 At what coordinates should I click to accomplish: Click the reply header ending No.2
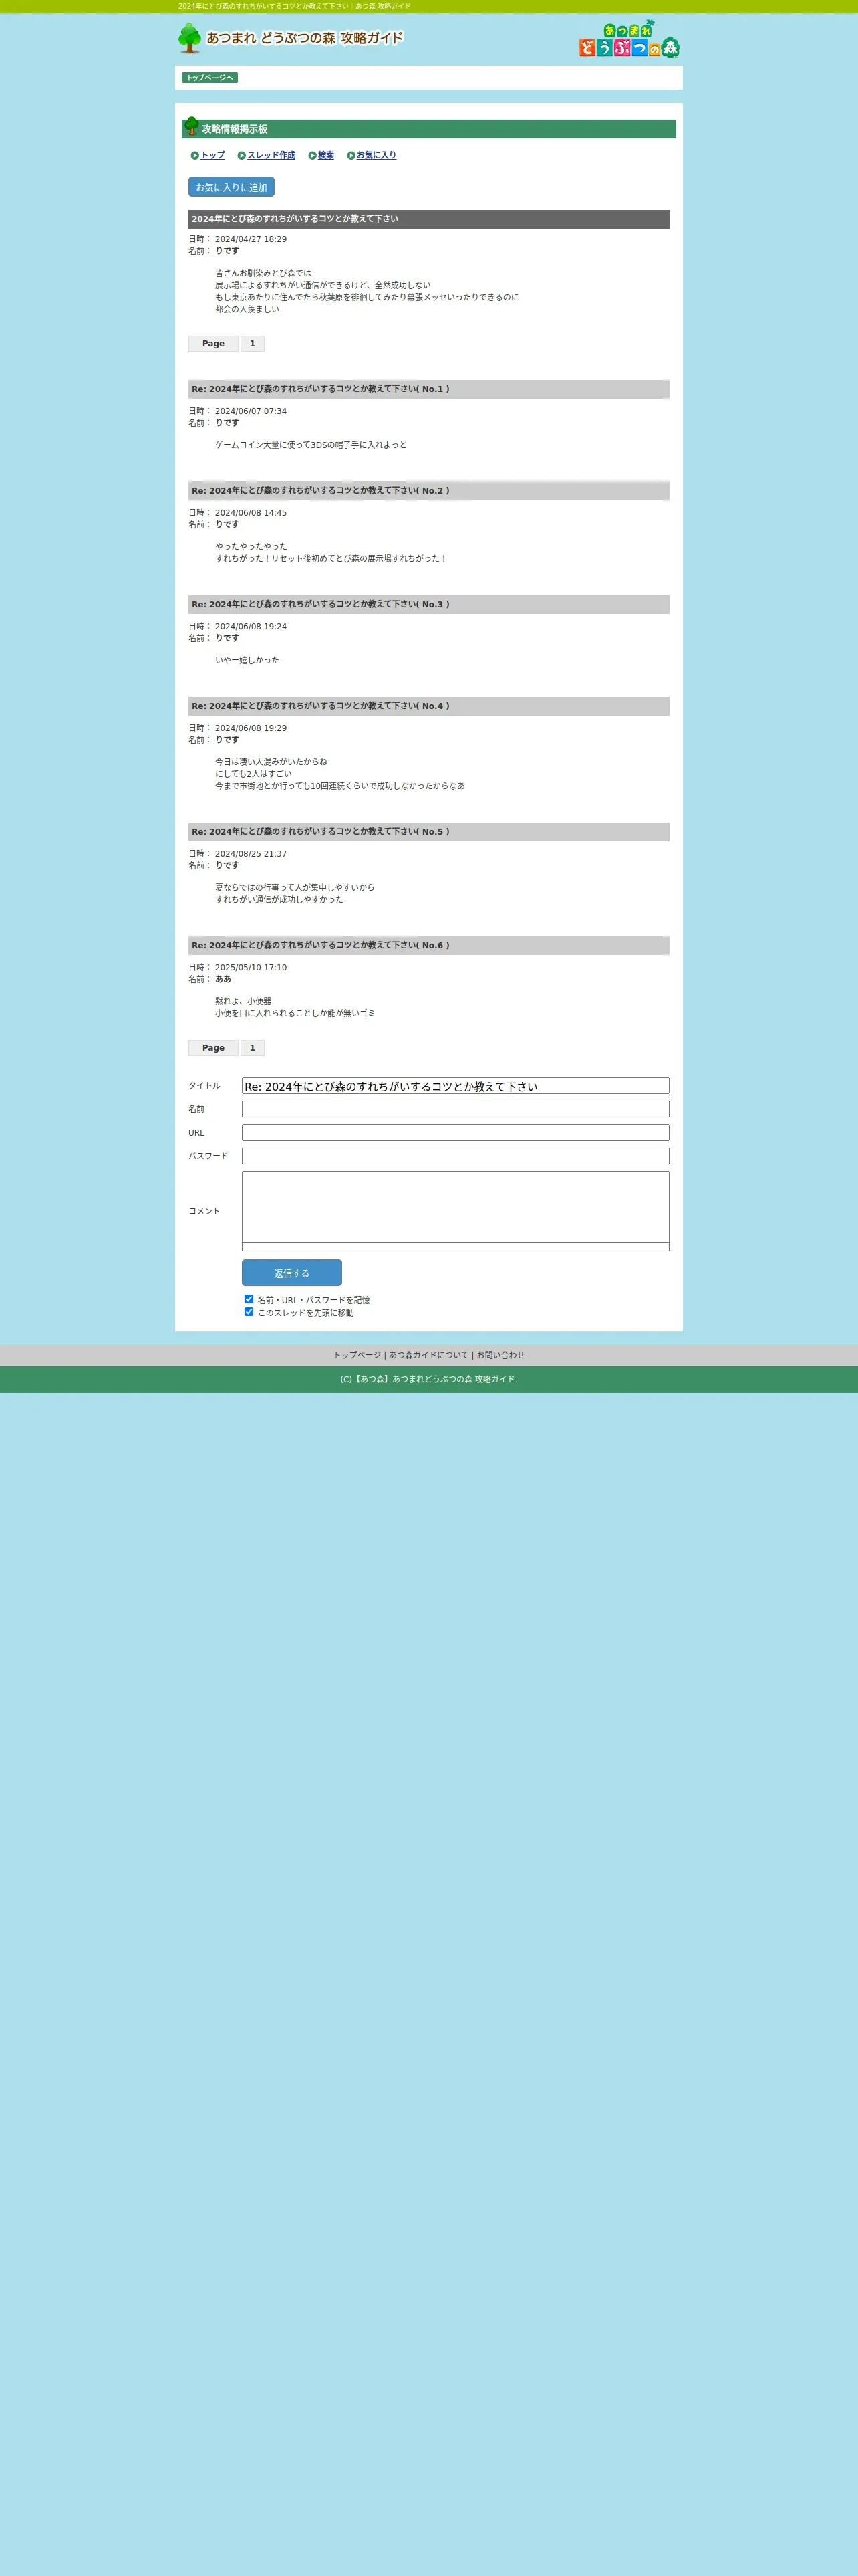pos(428,491)
